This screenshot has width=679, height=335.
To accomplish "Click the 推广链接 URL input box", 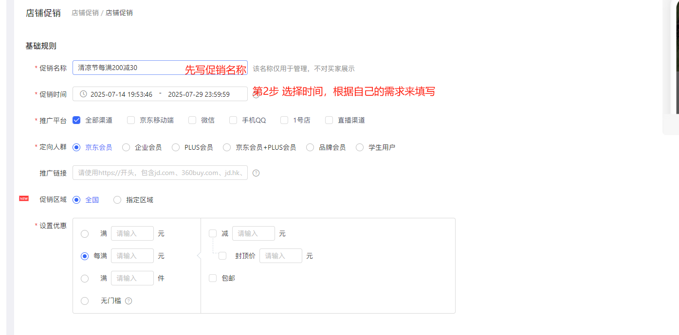I will click(160, 173).
